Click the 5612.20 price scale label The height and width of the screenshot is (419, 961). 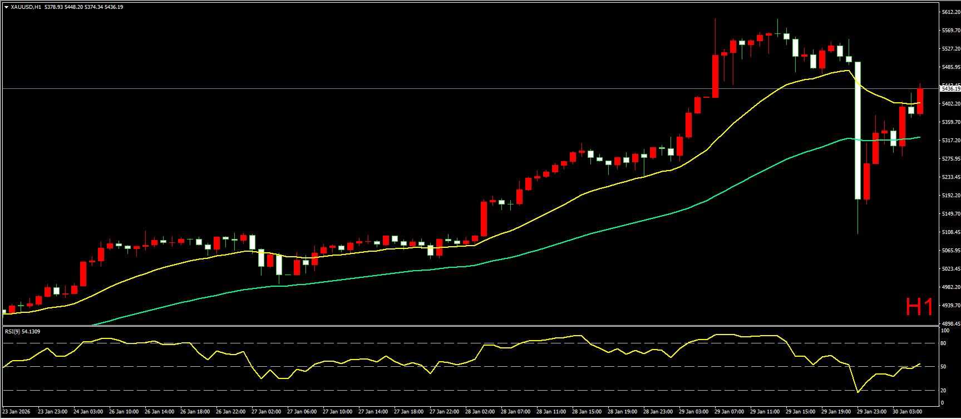[x=950, y=12]
